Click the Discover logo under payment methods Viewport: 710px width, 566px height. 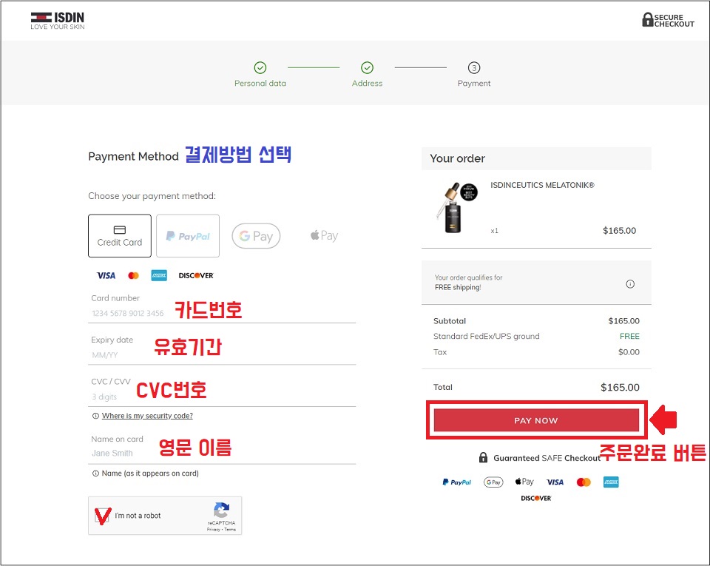coord(195,275)
